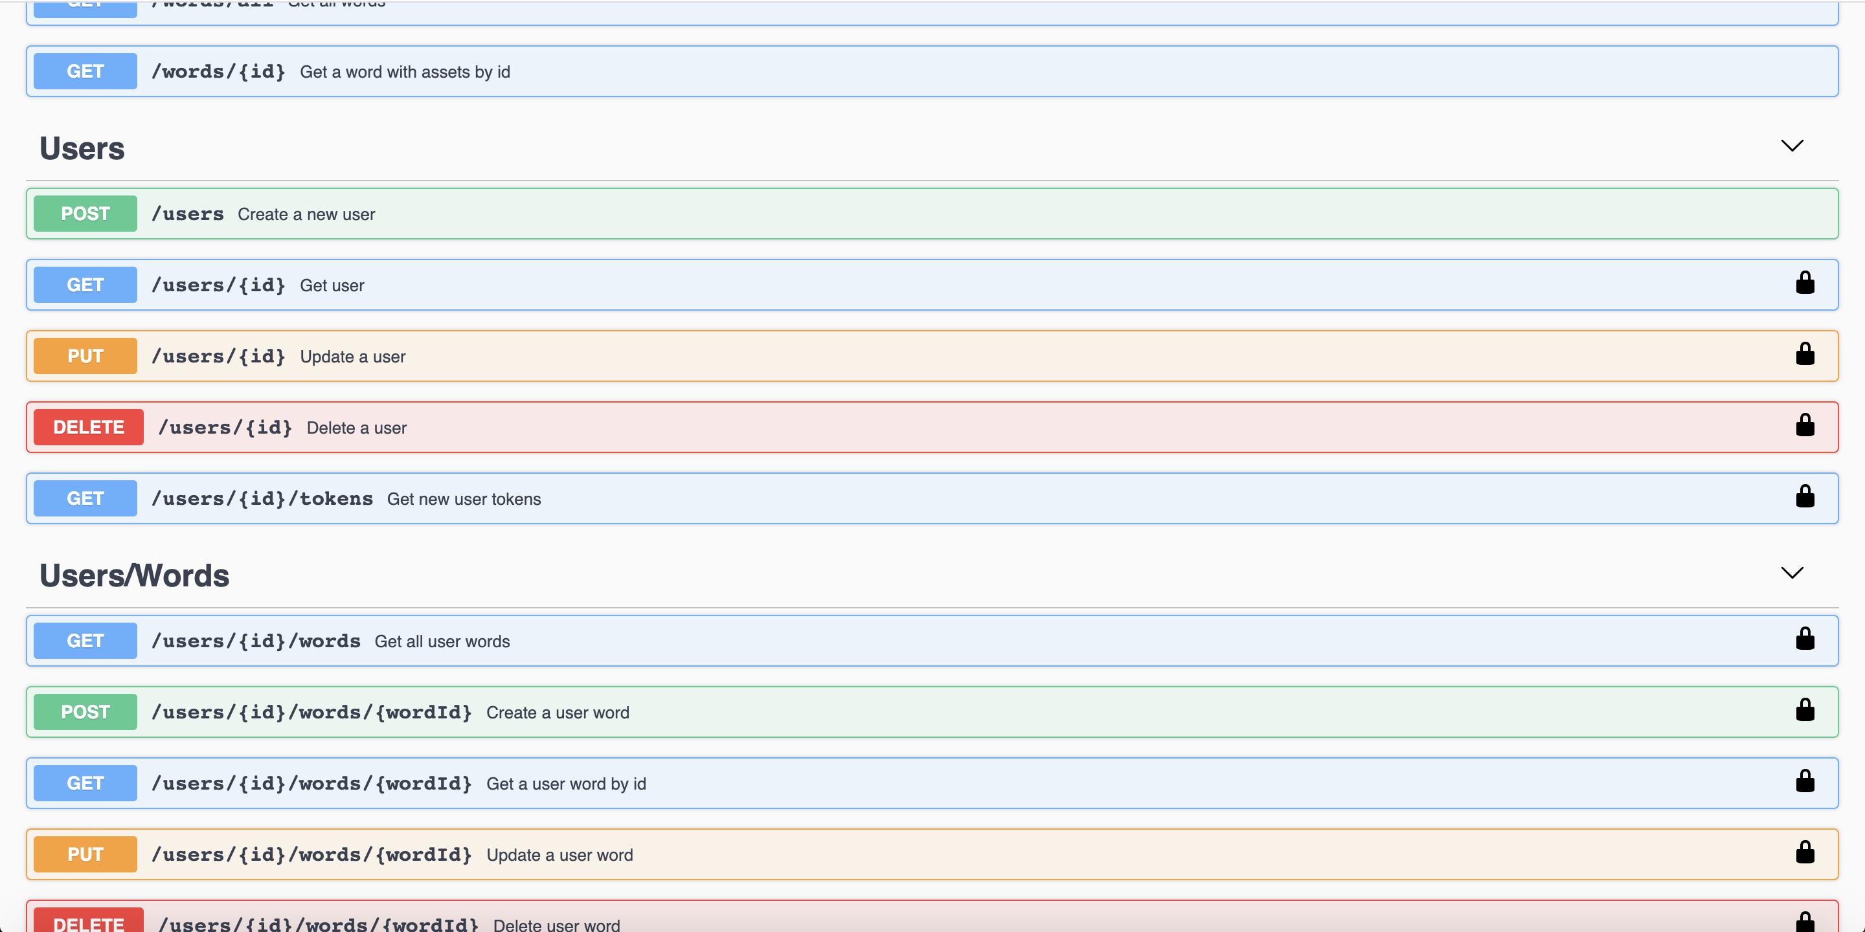Click the POST badge for Create a user word
The image size is (1865, 932).
point(85,712)
